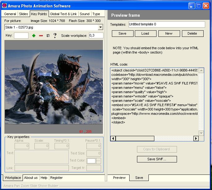Switch to the Preview tab at bottom
The height and width of the screenshot is (190, 212).
point(119,178)
